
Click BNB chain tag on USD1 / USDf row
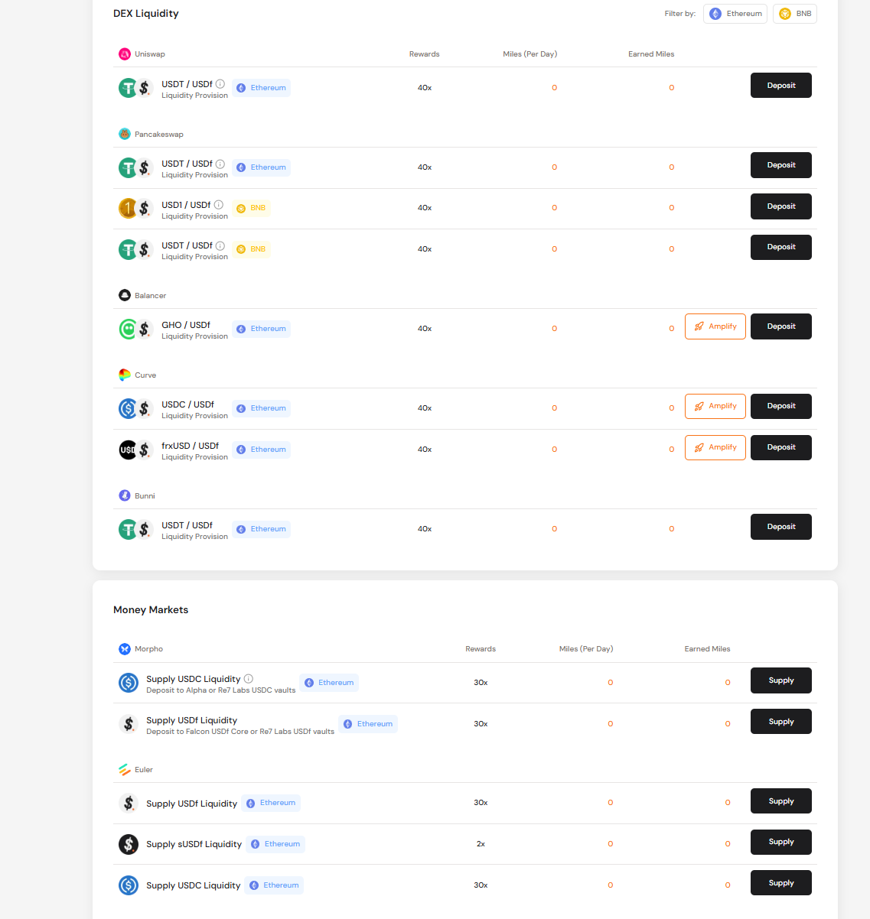point(251,208)
